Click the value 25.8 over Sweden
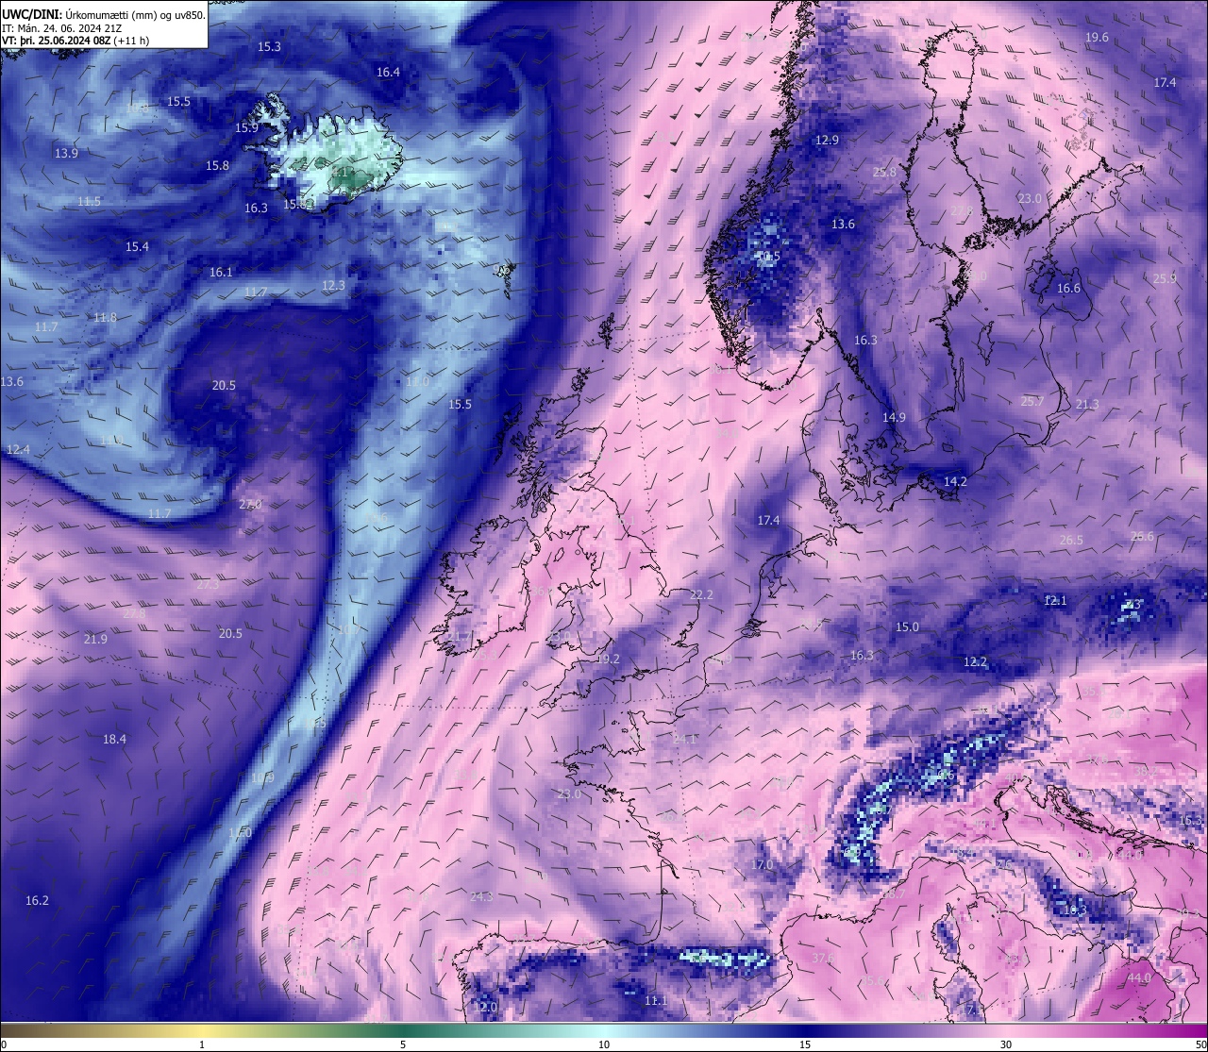The image size is (1208, 1052). pos(884,172)
